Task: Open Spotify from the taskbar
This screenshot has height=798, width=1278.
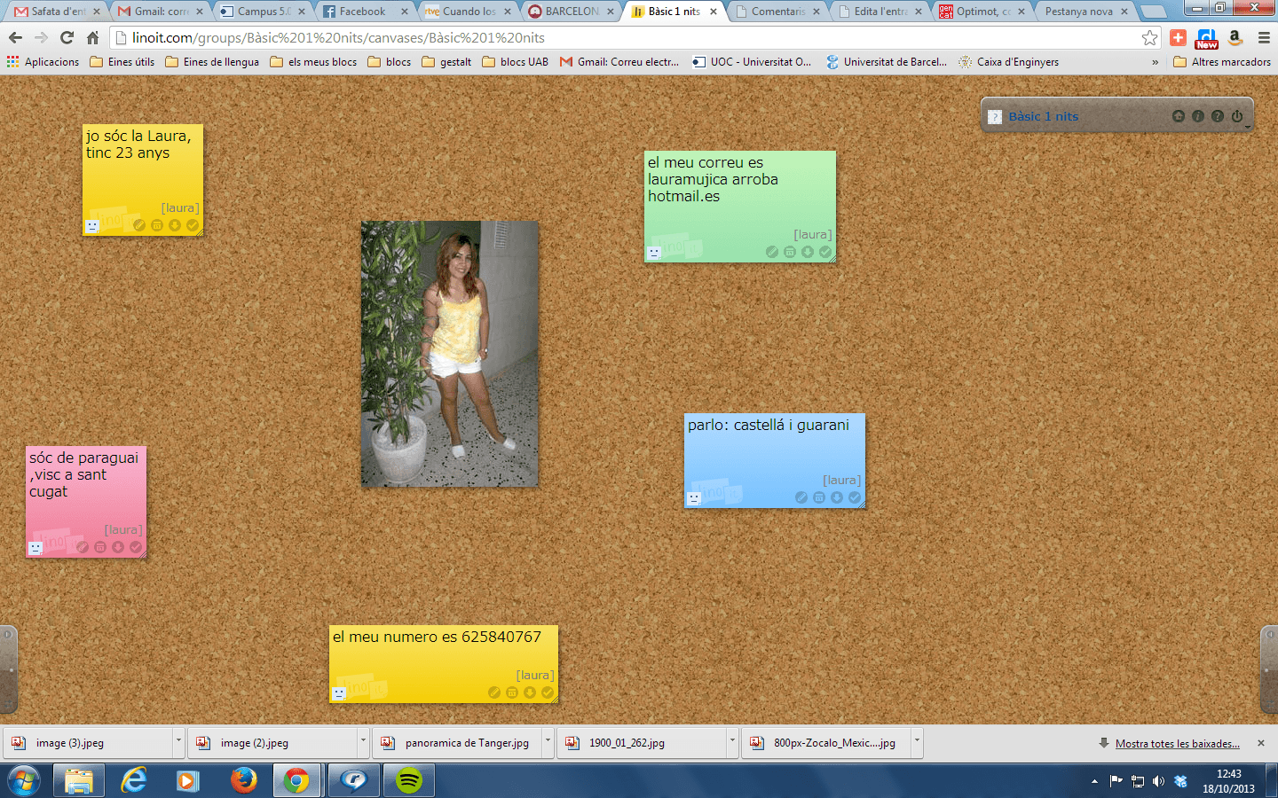Action: point(409,780)
